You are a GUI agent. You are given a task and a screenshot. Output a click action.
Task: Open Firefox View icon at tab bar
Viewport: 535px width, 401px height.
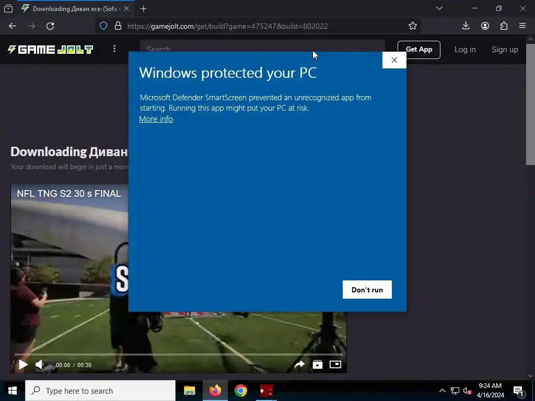pos(8,9)
